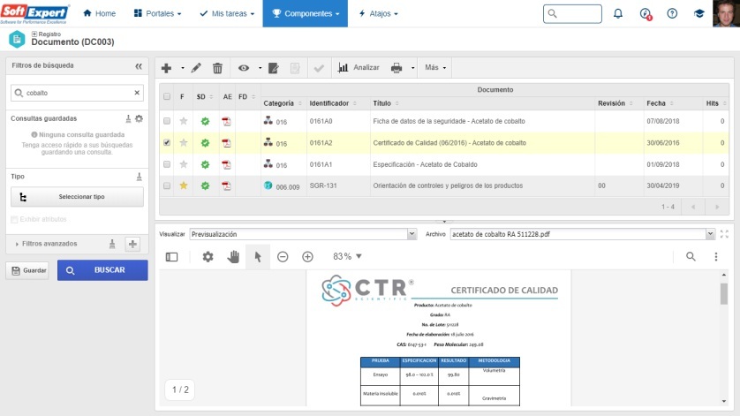This screenshot has height=416, width=740.
Task: Click the BUSCAR button
Action: (x=102, y=270)
